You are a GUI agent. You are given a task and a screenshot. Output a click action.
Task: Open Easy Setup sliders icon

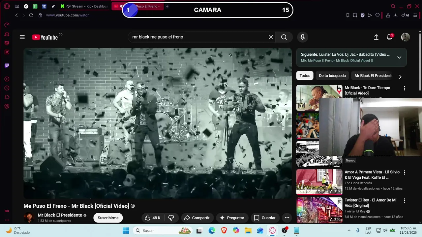coord(415,15)
